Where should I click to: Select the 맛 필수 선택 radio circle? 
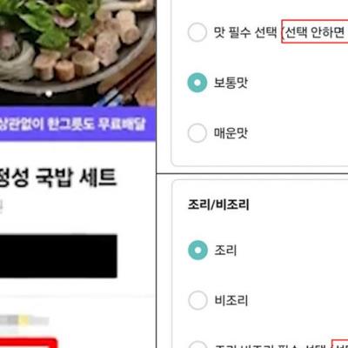click(197, 32)
